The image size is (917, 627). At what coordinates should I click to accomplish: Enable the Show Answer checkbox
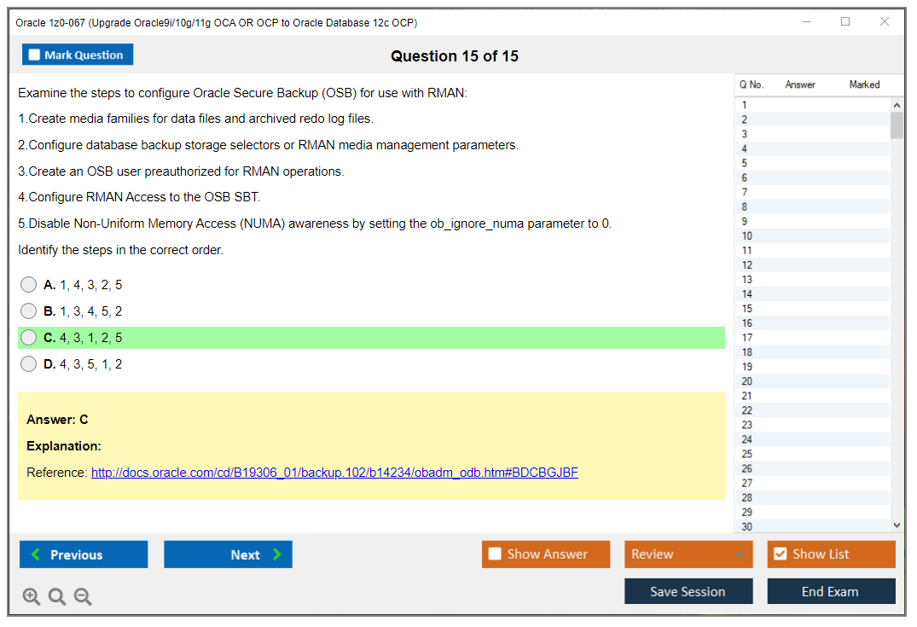(495, 554)
